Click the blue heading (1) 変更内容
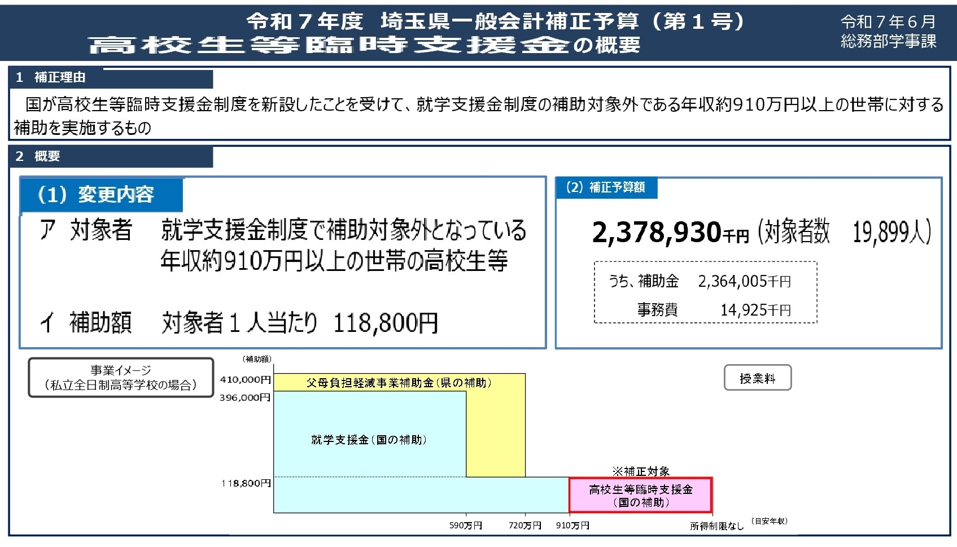 (102, 195)
